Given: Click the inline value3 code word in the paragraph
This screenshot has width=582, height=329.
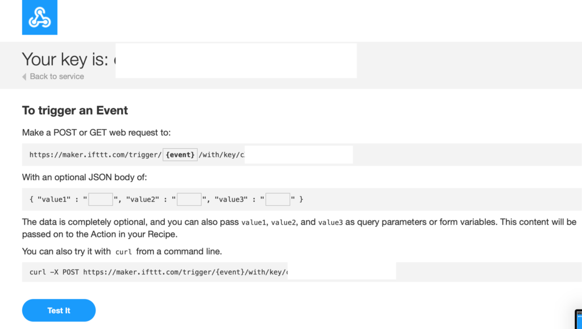Looking at the screenshot, I should click(331, 223).
